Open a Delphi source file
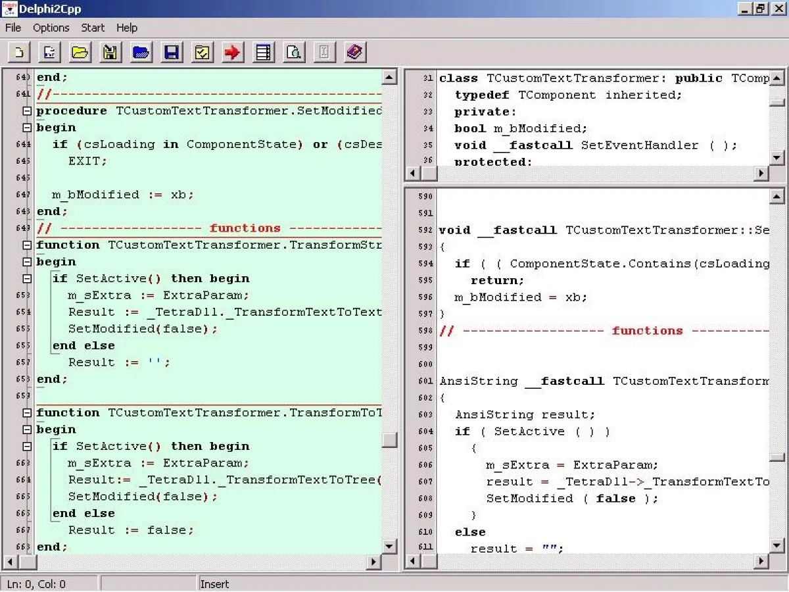789x592 pixels. coord(80,52)
